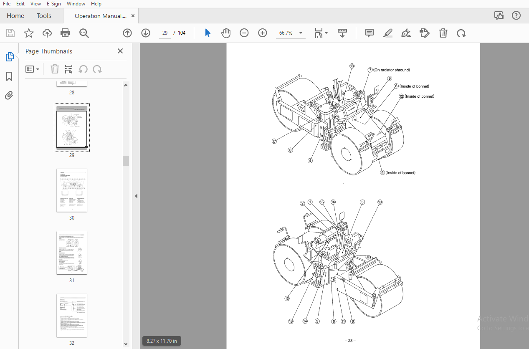Print the document using the printer icon
Viewport: 529px width, 349px height.
(x=65, y=33)
